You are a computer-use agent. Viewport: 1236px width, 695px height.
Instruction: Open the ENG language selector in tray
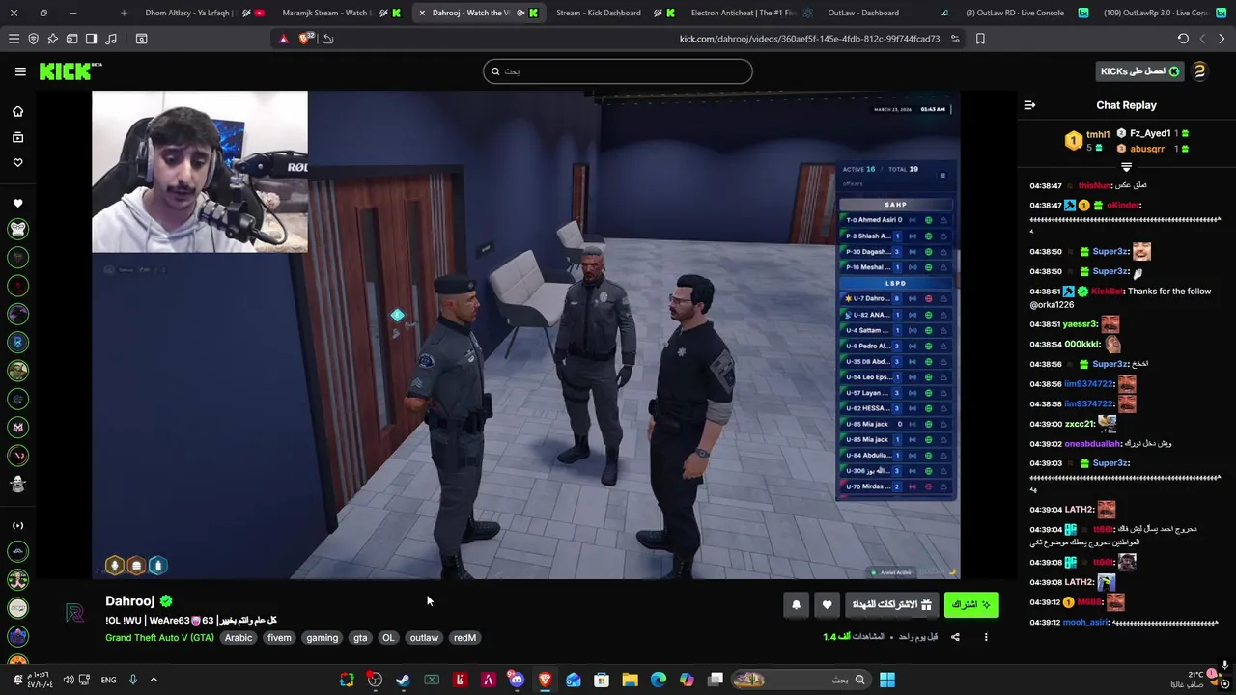click(108, 680)
